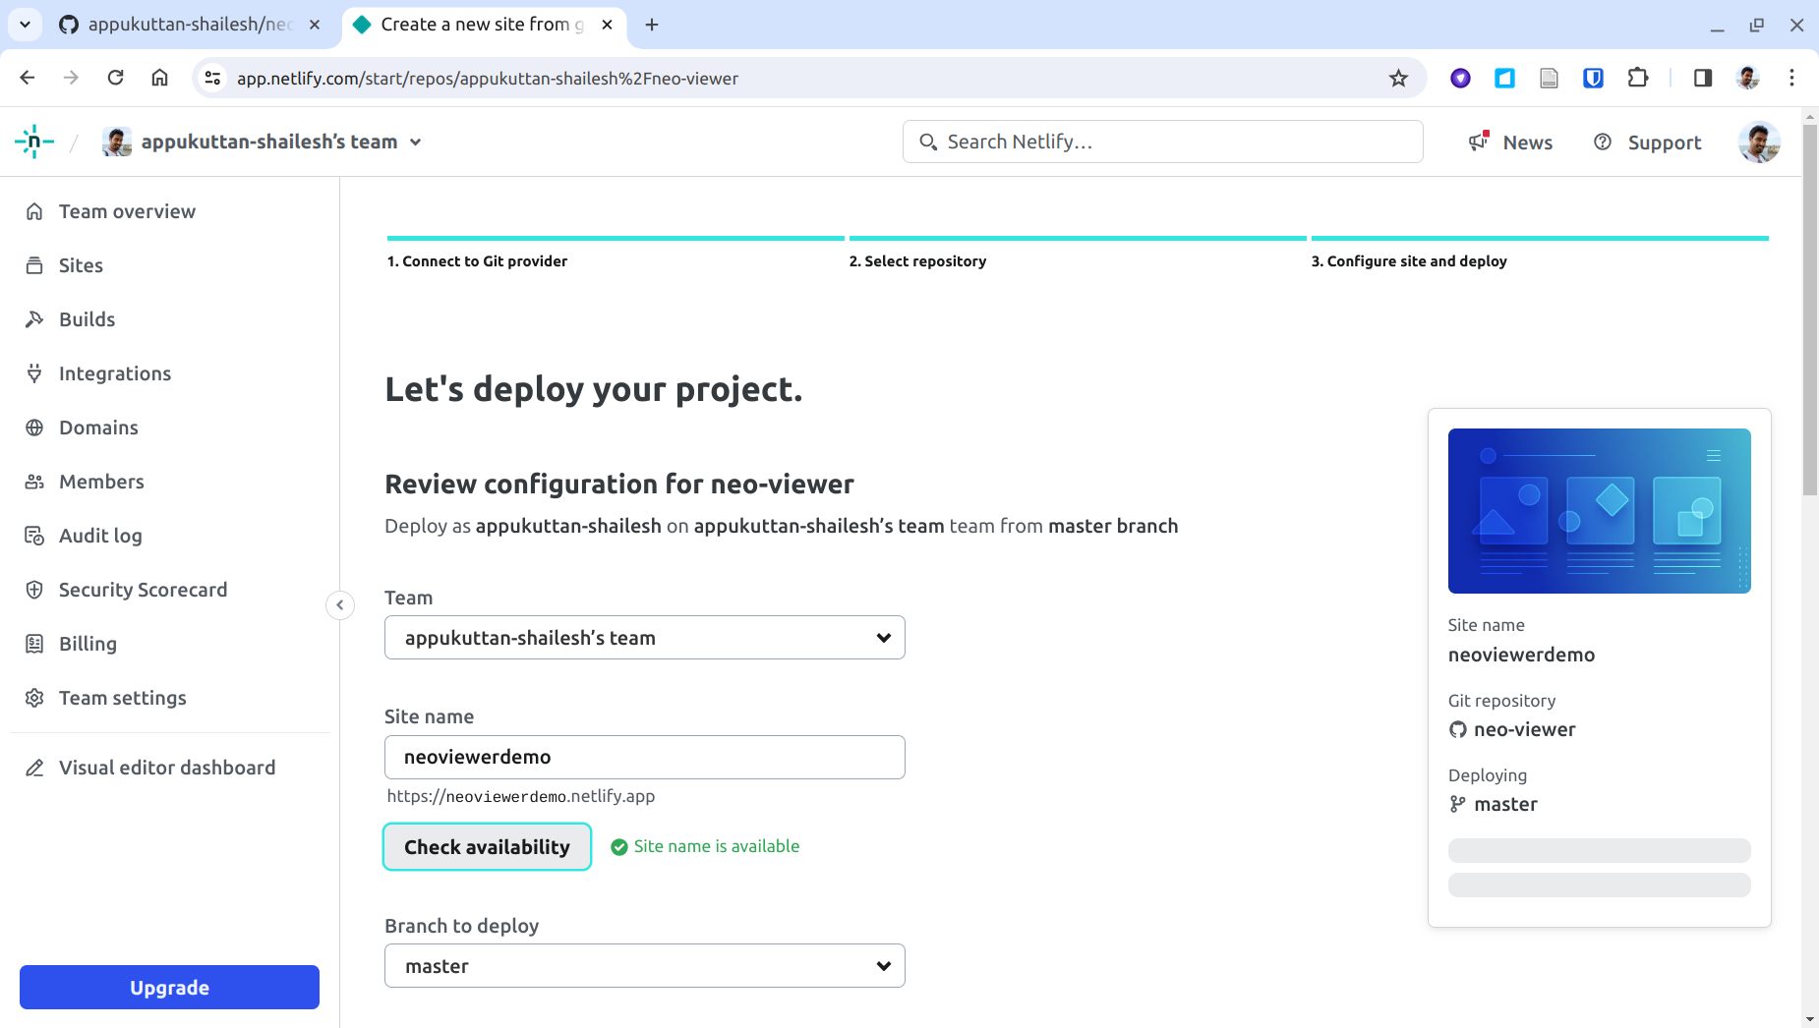
Task: Open the Builds section
Action: tap(88, 318)
